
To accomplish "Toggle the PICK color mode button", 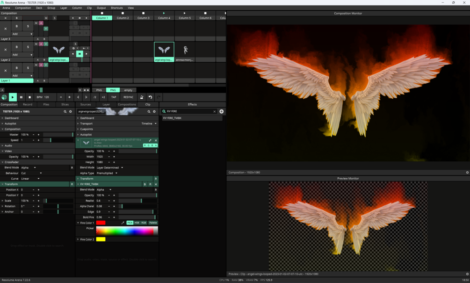I will click(130, 223).
